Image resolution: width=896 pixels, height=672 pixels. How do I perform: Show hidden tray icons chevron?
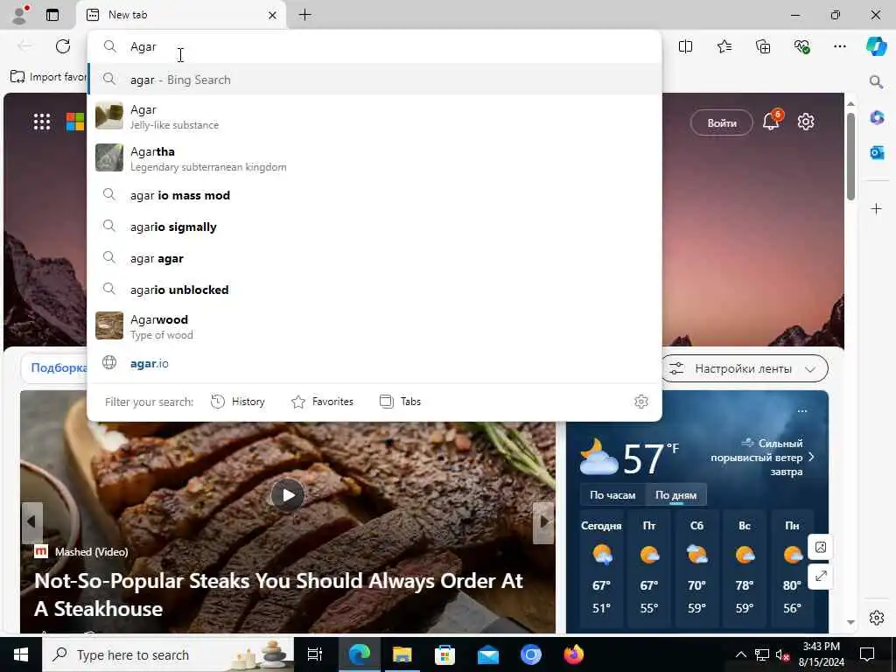[x=740, y=654]
